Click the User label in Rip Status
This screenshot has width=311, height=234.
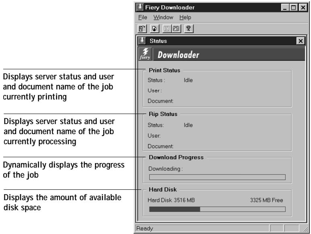154,136
